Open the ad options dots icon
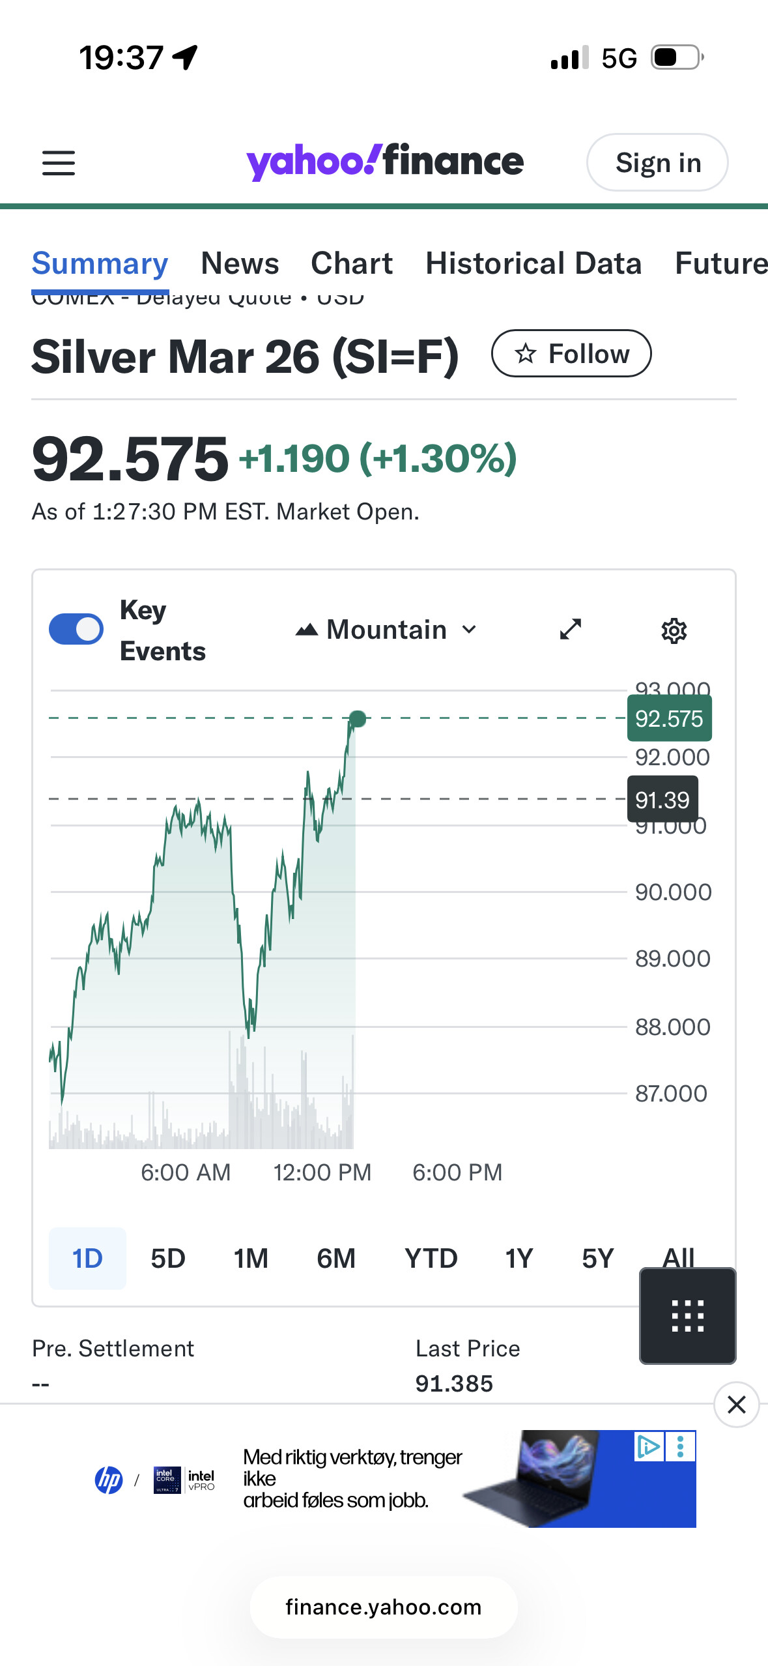 pyautogui.click(x=681, y=1447)
